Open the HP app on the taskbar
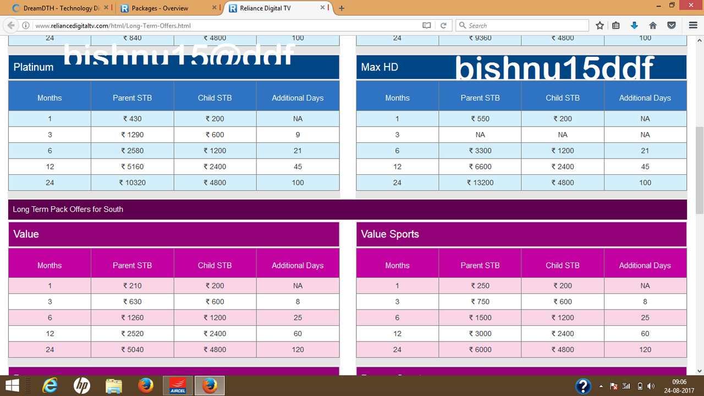Screen dimensions: 704x396 click(82, 386)
